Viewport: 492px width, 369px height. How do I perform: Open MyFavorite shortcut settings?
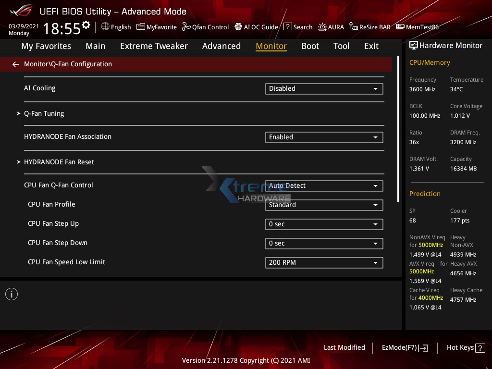point(157,27)
